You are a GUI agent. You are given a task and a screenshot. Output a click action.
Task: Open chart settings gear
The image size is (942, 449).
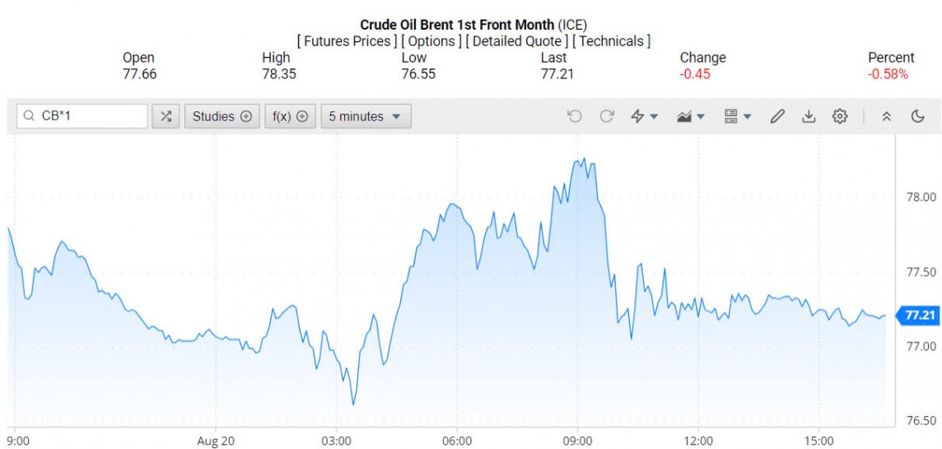click(840, 116)
